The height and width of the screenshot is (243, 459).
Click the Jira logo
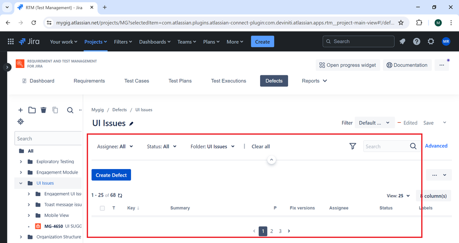tap(29, 42)
